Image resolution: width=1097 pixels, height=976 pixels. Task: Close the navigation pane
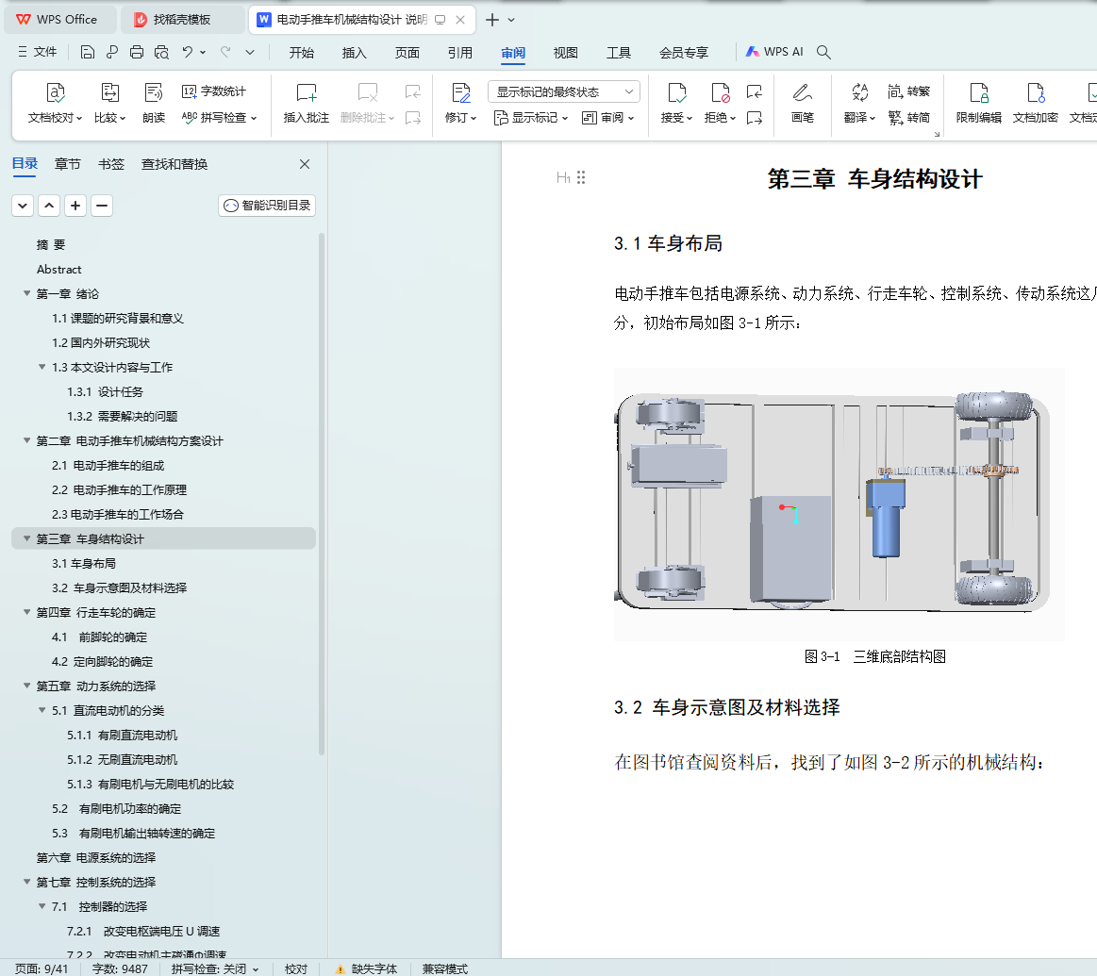(305, 164)
